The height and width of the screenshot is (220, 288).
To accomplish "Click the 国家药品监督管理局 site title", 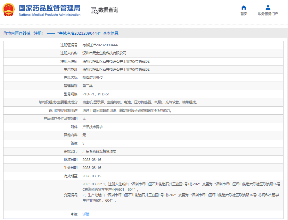I will (x=50, y=8).
